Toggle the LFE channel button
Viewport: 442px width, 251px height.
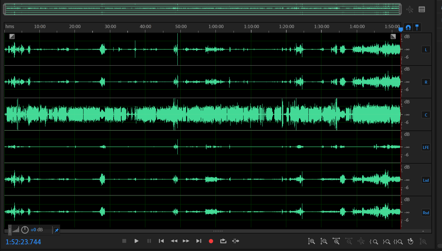point(426,147)
